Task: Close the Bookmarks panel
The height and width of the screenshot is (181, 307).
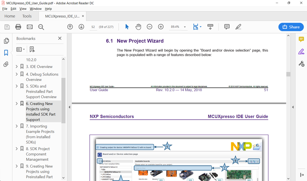Action: 60,38
